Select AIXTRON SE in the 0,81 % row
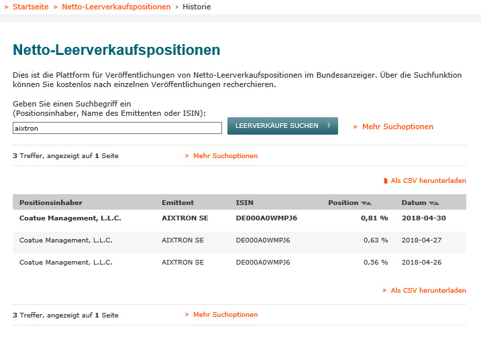 (185, 218)
